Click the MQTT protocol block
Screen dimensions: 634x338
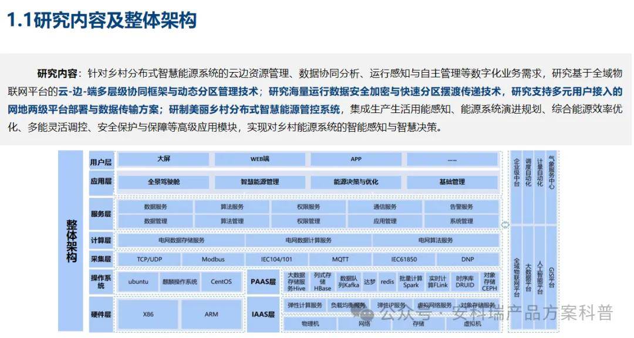click(340, 259)
